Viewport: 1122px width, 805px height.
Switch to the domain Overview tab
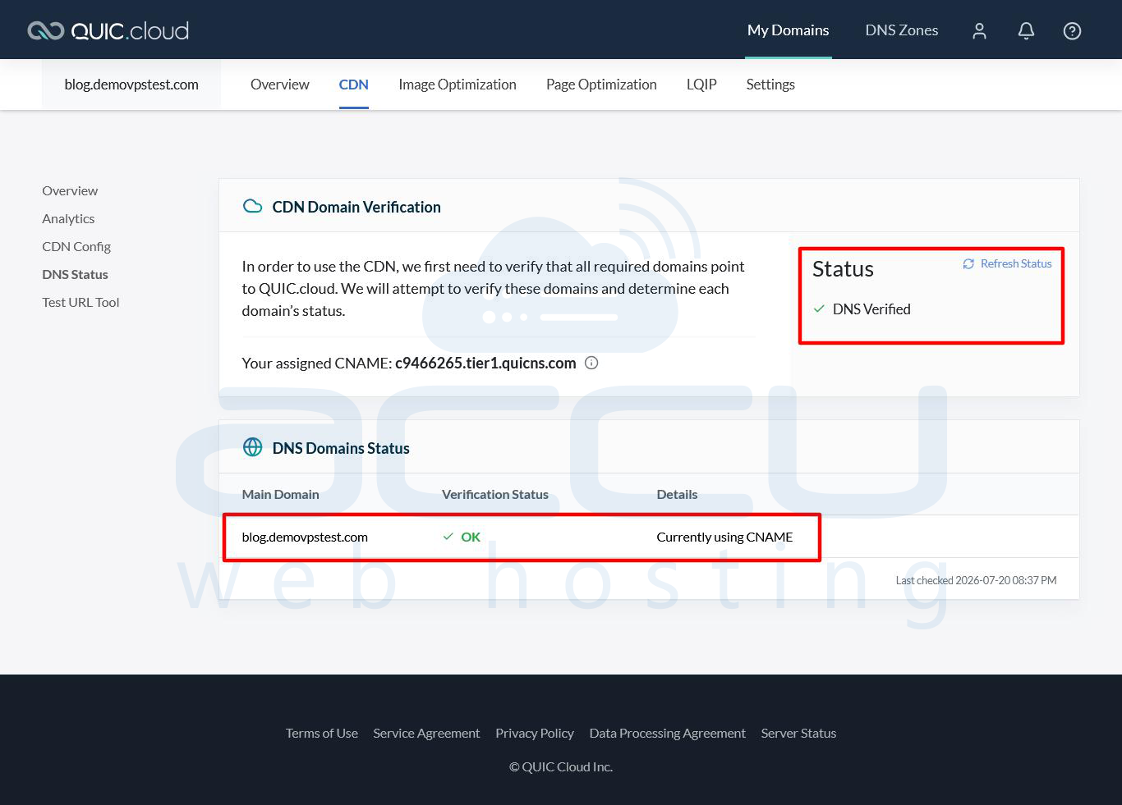click(x=280, y=85)
